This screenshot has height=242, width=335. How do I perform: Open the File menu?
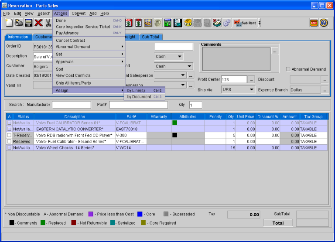pyautogui.click(x=7, y=13)
